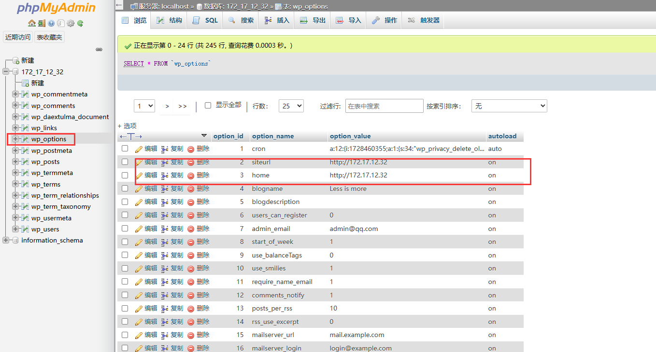
Task: Switch to the SQL tab
Action: [x=206, y=20]
